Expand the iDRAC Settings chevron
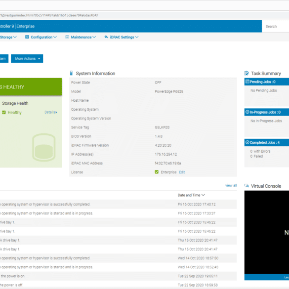 coord(136,37)
